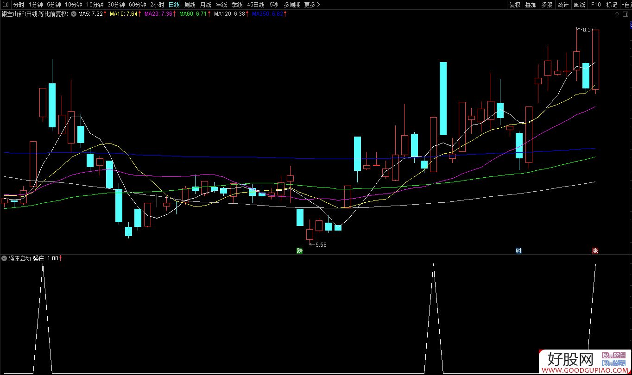
Task: Select the 60分钟 period
Action: tap(138, 5)
